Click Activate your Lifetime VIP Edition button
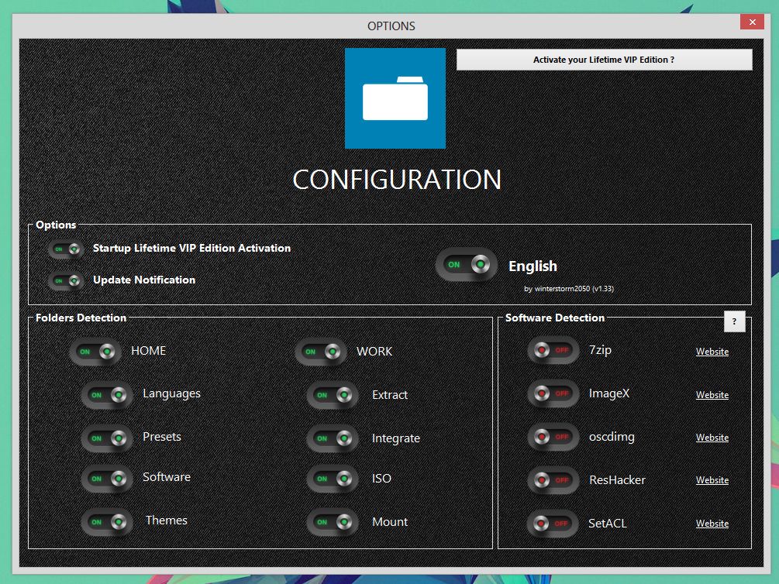The height and width of the screenshot is (584, 779). coord(604,60)
